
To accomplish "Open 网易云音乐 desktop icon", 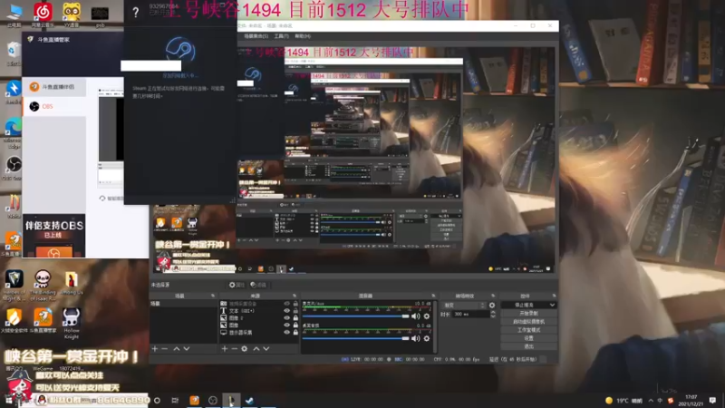I will (43, 15).
